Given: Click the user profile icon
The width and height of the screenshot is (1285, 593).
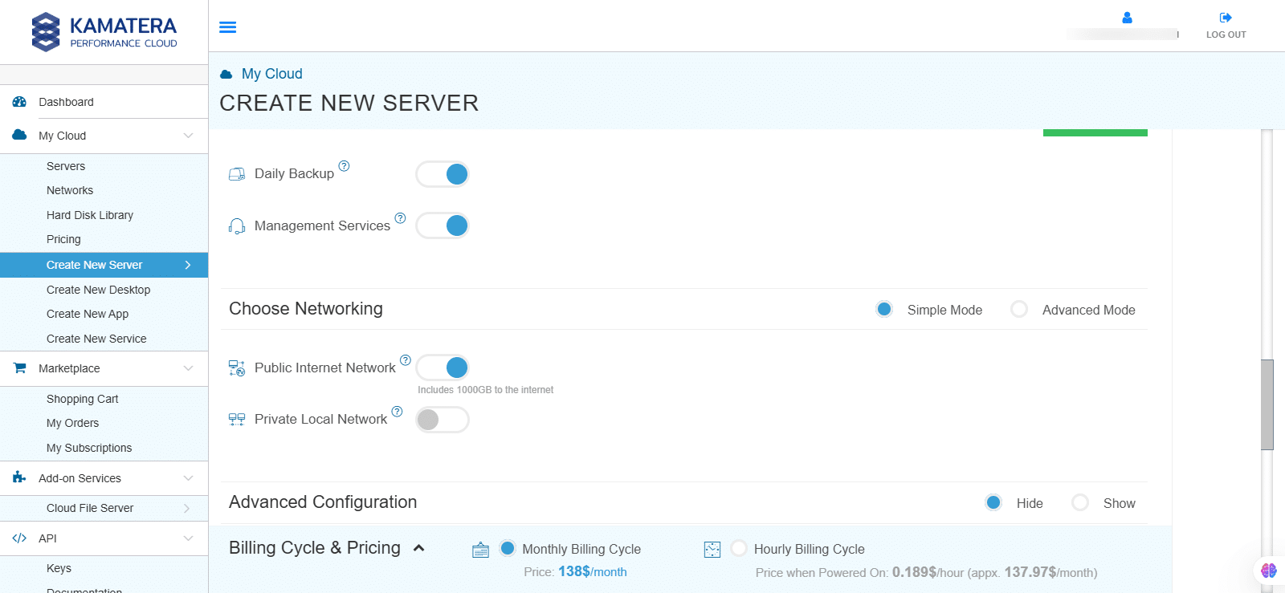Looking at the screenshot, I should [1127, 18].
